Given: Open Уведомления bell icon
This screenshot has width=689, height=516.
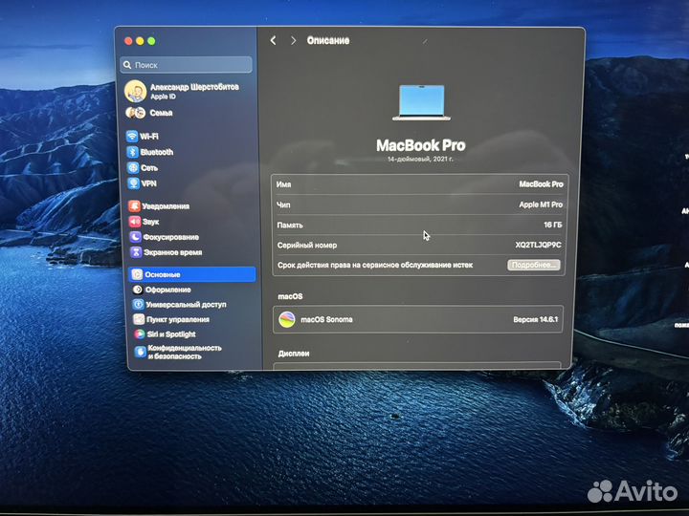Looking at the screenshot, I should (134, 205).
